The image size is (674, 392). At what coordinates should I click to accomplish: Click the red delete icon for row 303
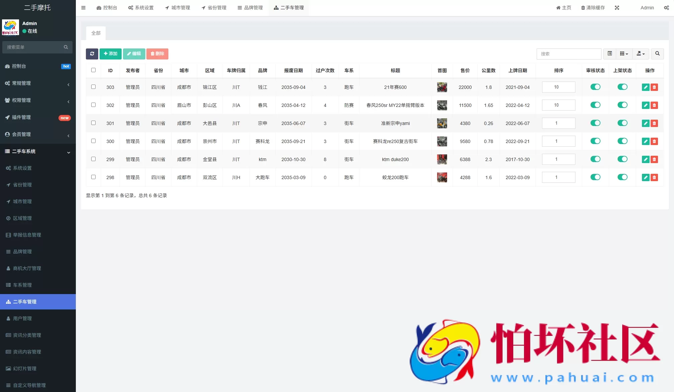654,87
